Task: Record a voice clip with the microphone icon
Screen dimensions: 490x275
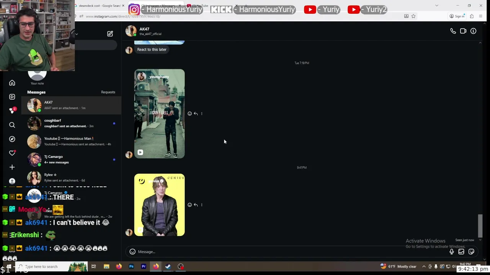Action: click(452, 252)
